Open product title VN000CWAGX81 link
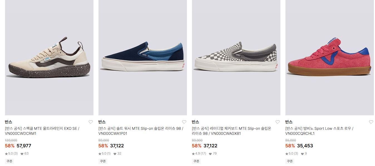The image size is (375, 166). click(231, 131)
